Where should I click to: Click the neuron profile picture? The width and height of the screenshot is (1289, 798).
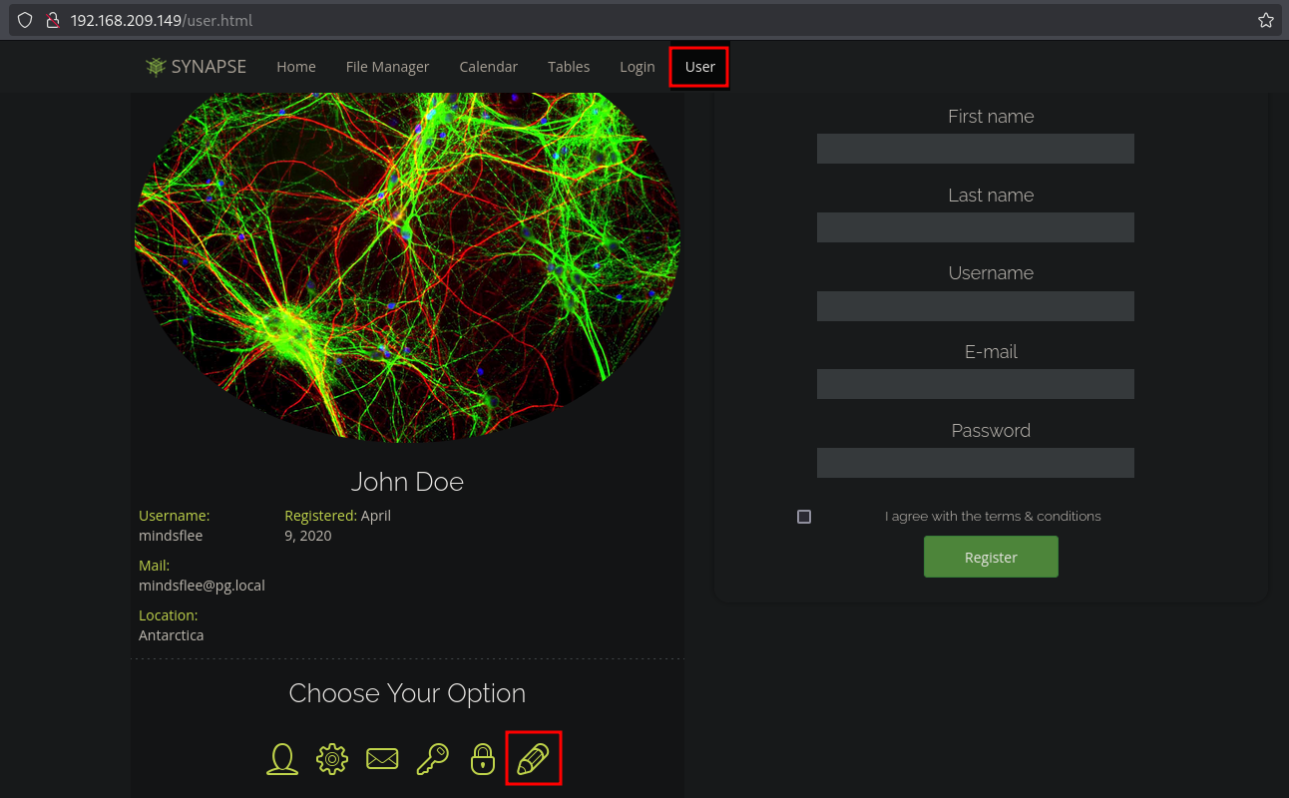point(407,264)
